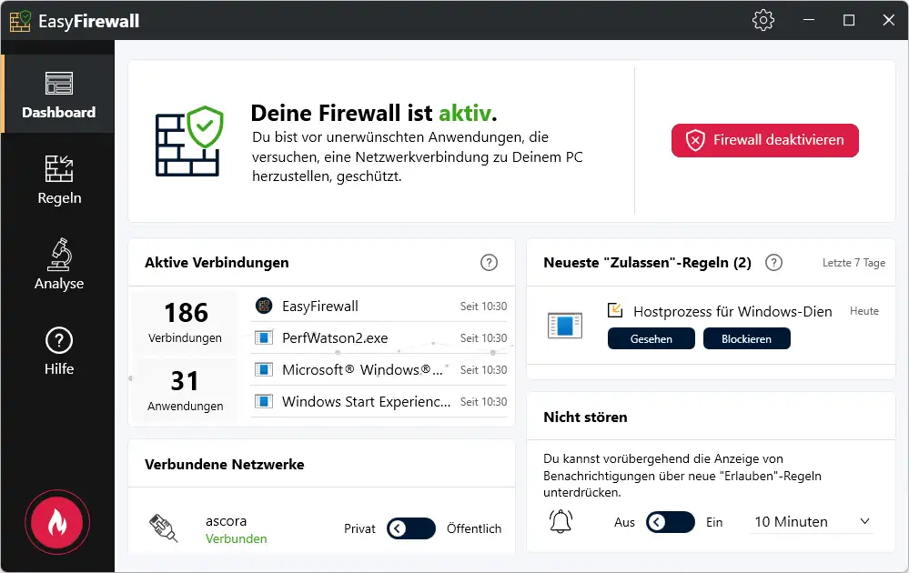Click the ethernet cable icon for ascora
This screenshot has height=573, width=909.
(x=162, y=528)
